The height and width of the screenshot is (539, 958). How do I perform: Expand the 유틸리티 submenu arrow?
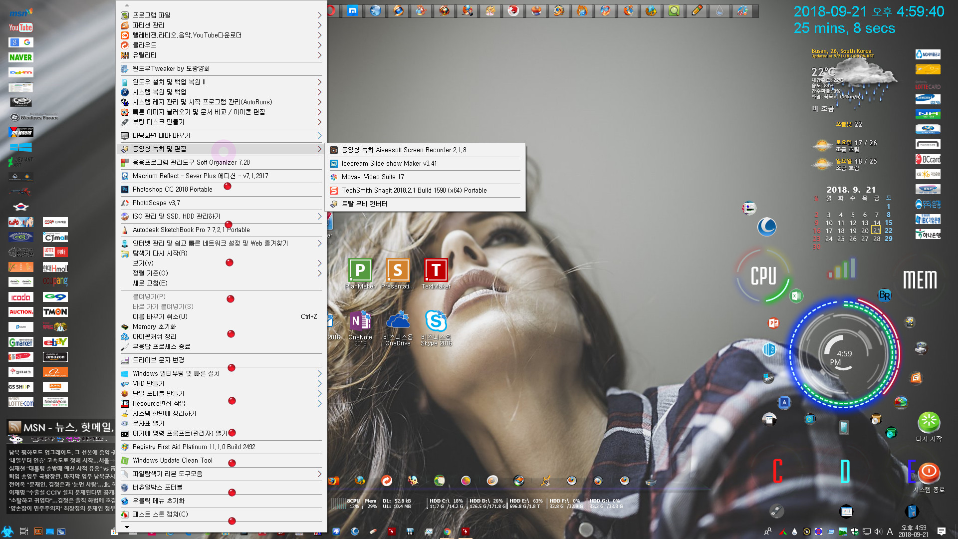tap(319, 55)
